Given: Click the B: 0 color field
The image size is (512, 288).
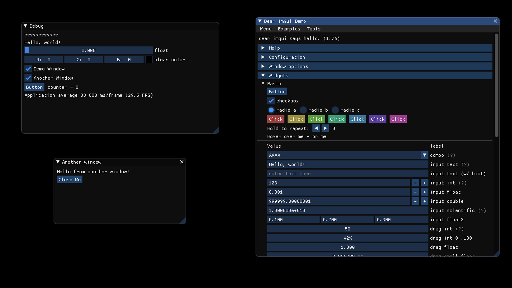Looking at the screenshot, I should coord(124,60).
